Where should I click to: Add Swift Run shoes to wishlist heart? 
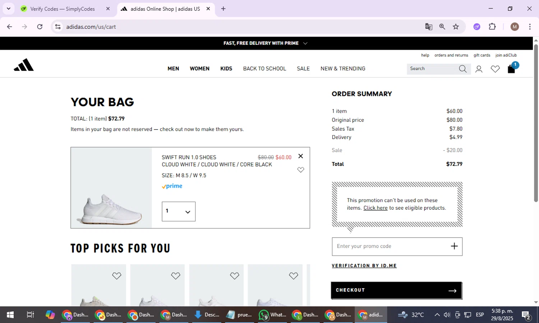pyautogui.click(x=301, y=170)
